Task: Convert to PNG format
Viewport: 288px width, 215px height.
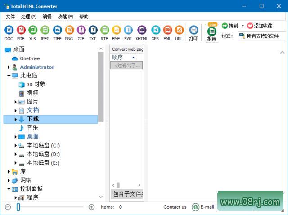Action: 69,33
